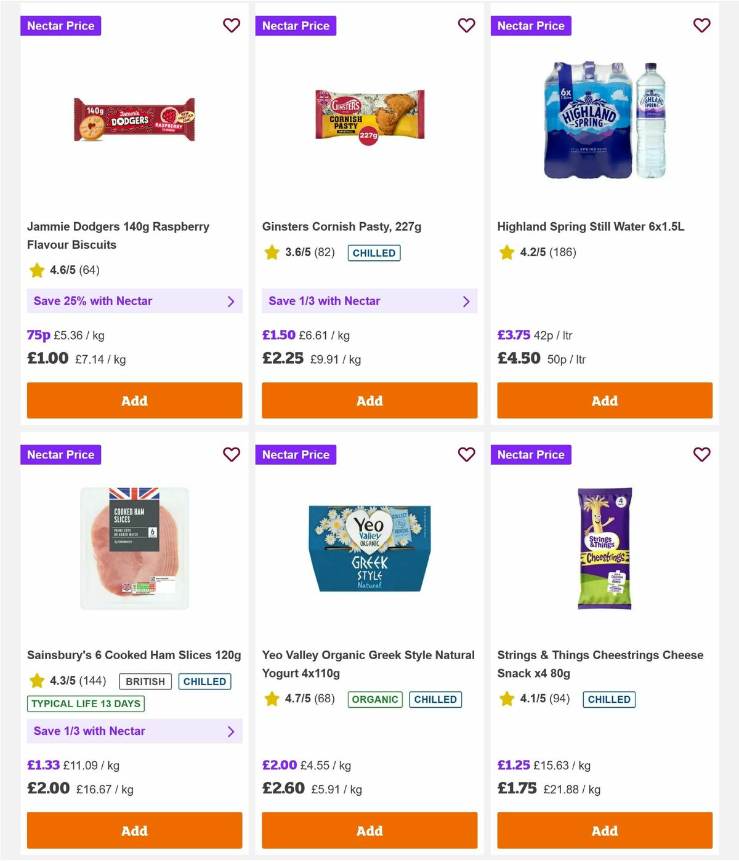
Task: Click the Yeo Valley yogurt product image
Action: [369, 548]
